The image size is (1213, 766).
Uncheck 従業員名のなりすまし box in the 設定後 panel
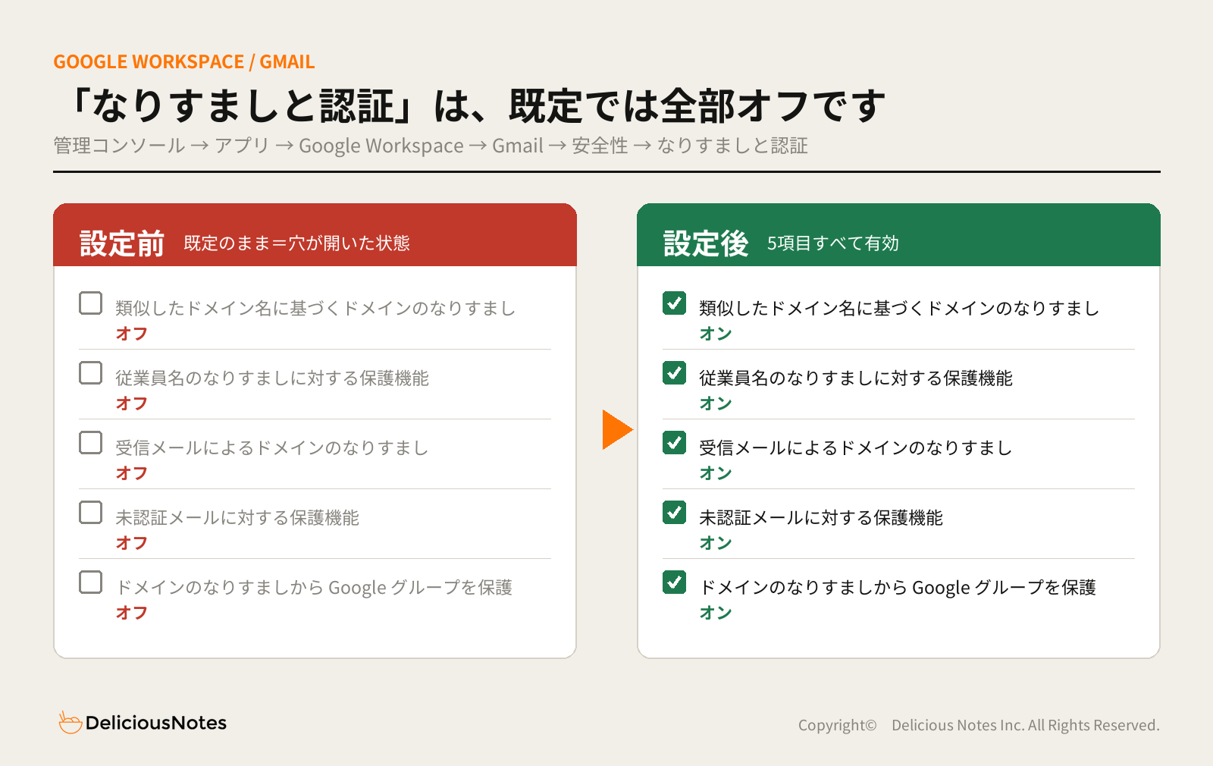[x=675, y=373]
